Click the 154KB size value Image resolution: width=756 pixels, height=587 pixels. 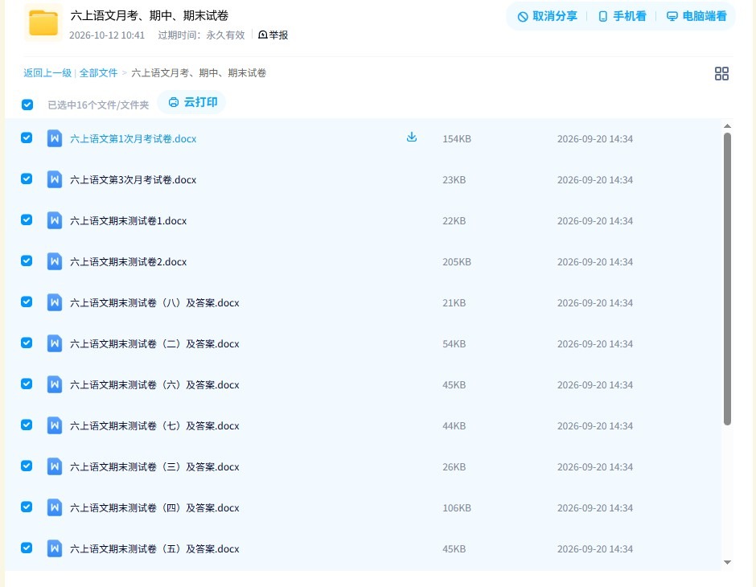(457, 139)
